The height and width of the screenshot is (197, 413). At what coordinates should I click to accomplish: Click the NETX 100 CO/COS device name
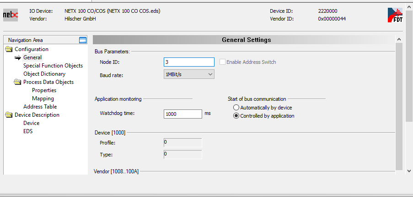point(112,11)
